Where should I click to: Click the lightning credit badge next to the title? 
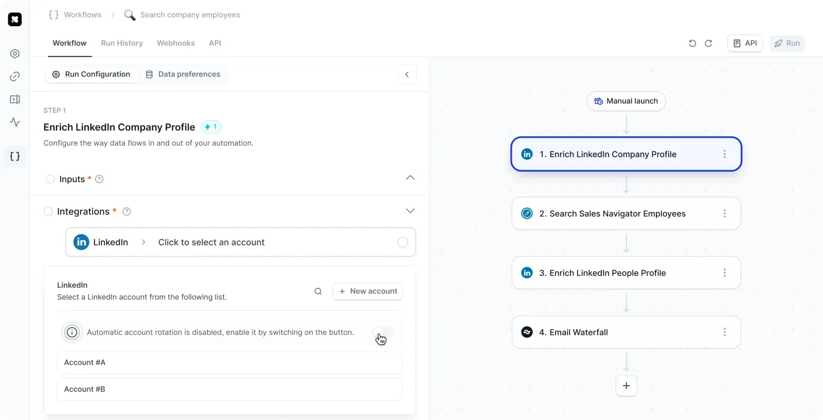click(211, 127)
